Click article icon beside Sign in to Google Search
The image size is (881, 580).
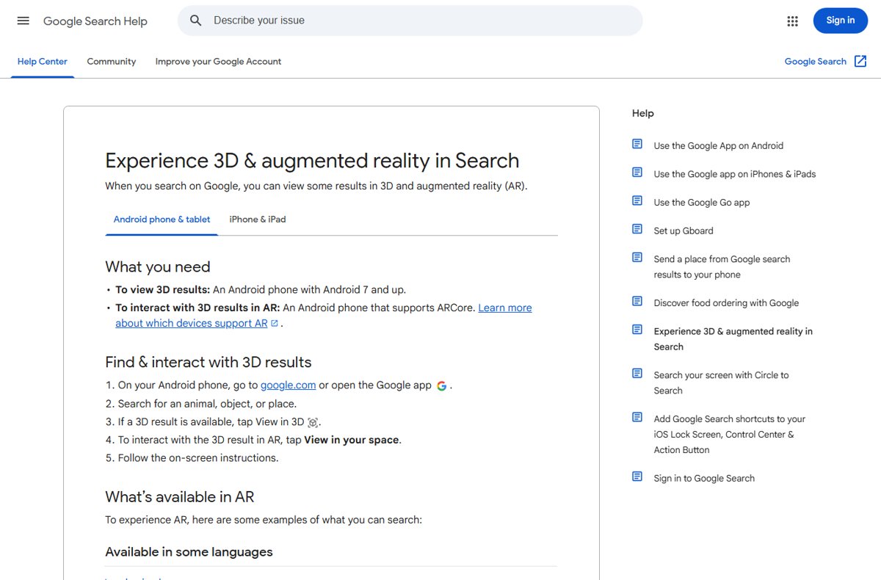(637, 476)
